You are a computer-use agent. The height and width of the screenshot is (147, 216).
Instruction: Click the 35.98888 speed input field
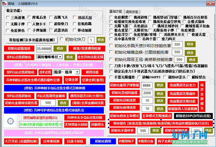[x=44, y=49]
